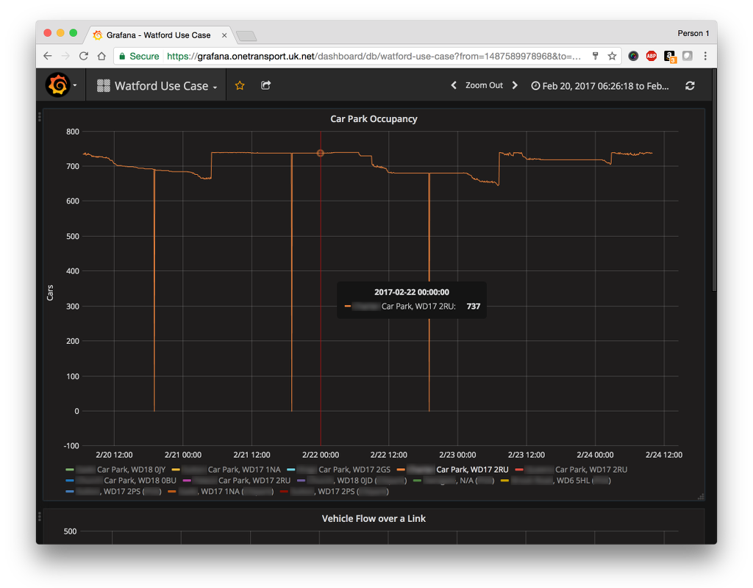
Task: Click the Cars y-axis title
Action: point(50,293)
